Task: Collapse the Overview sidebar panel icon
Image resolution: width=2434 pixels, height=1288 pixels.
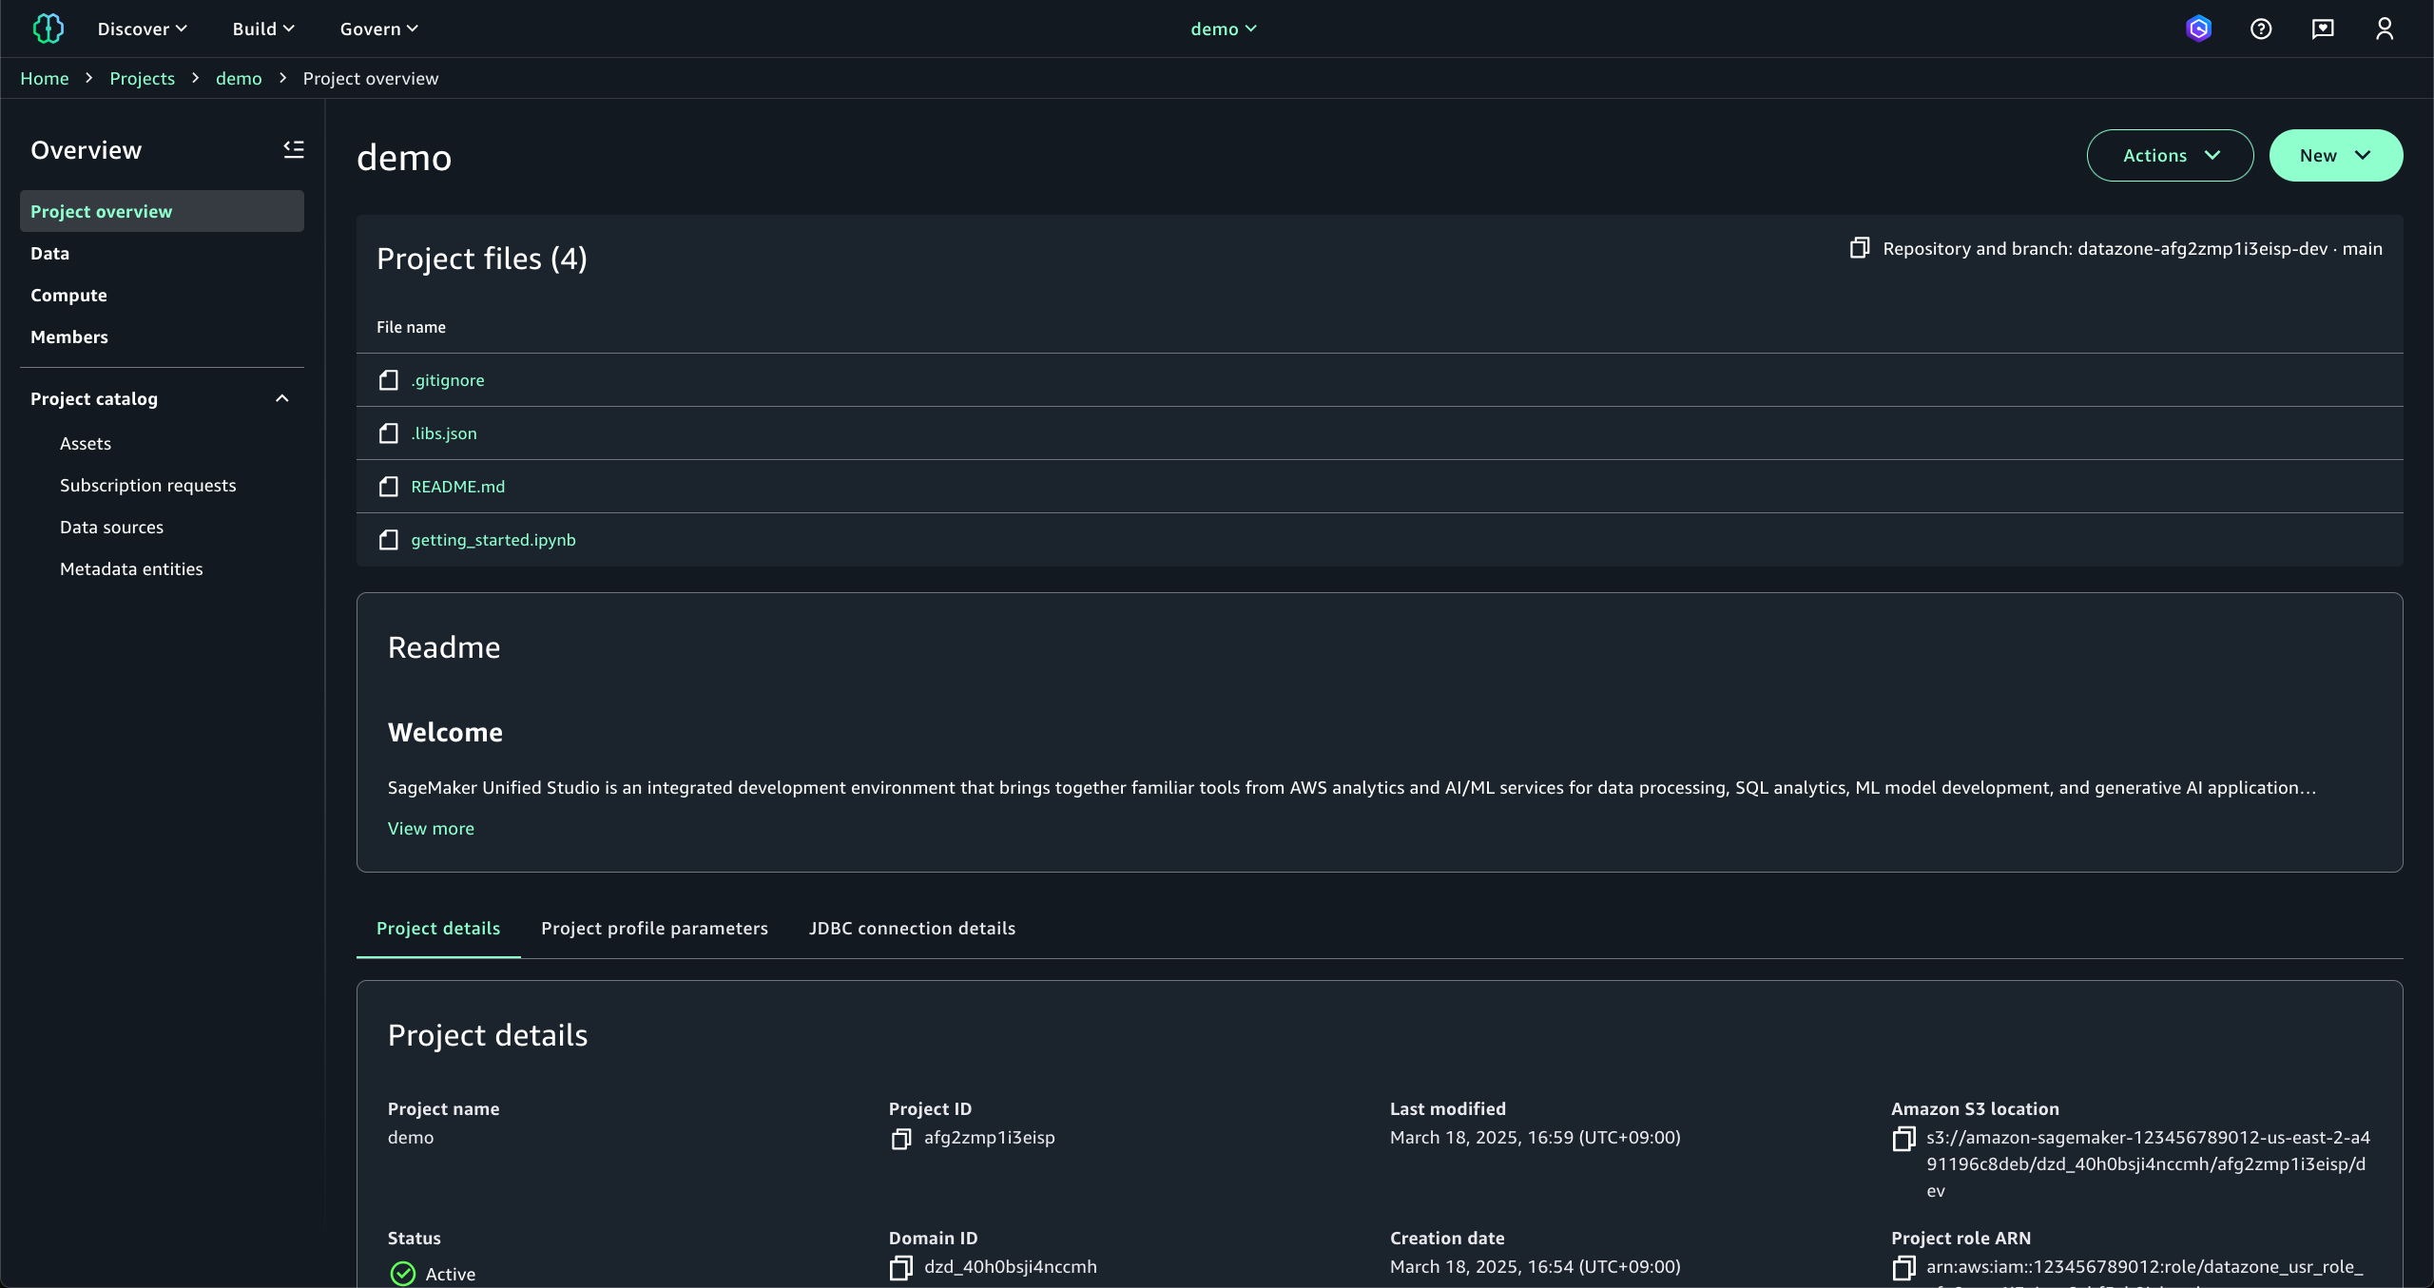Action: tap(294, 149)
